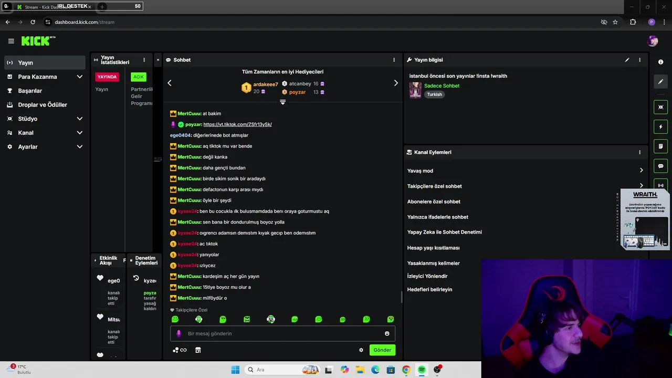Screen dimensions: 672x378
Task: Toggle the stream preview widget icon
Action: 660,107
